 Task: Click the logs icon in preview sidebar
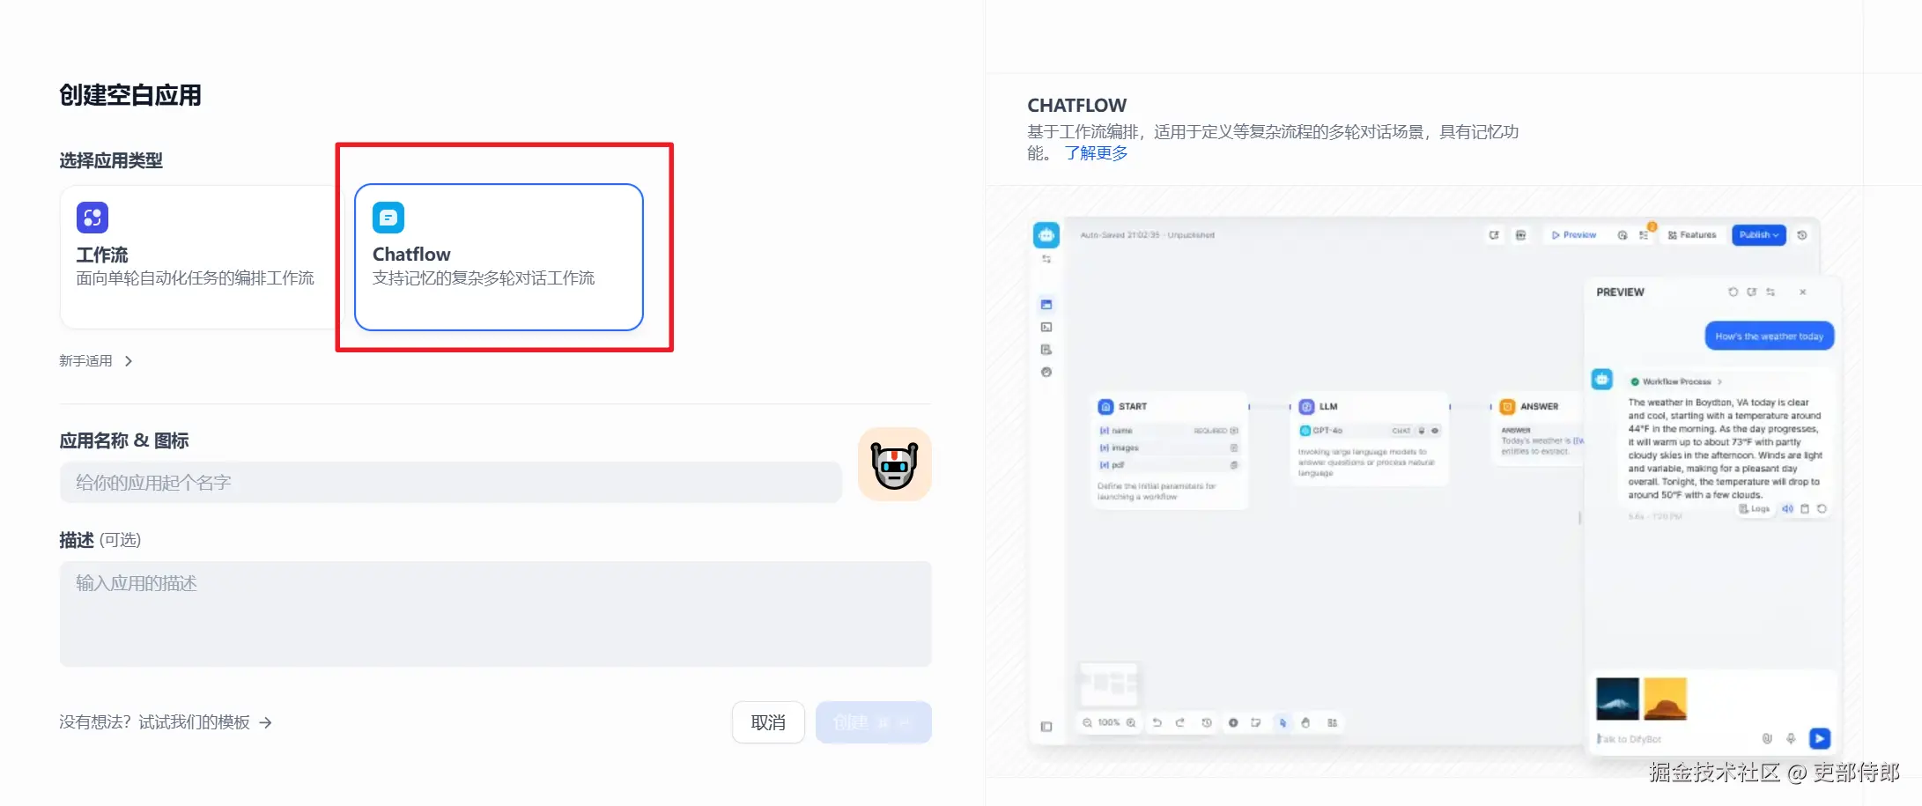point(1046,350)
